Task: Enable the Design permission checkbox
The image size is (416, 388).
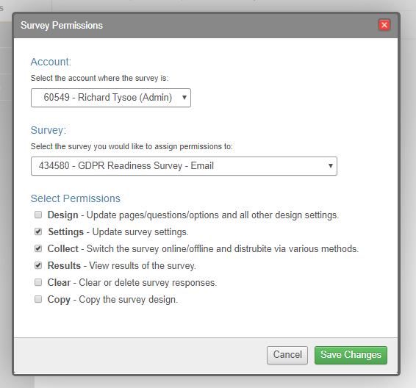Action: pyautogui.click(x=38, y=215)
